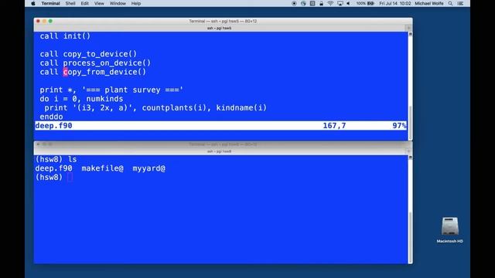The width and height of the screenshot is (495, 278).
Task: Click the bottom terminal window title bar text
Action: 223,144
